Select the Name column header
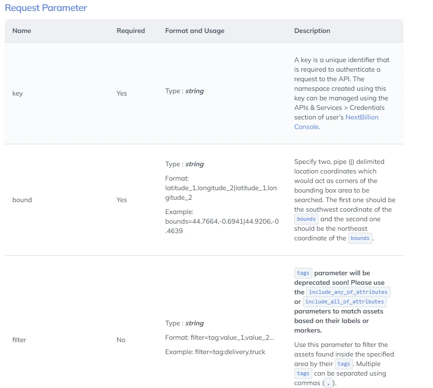This screenshot has height=388, width=433. point(21,31)
